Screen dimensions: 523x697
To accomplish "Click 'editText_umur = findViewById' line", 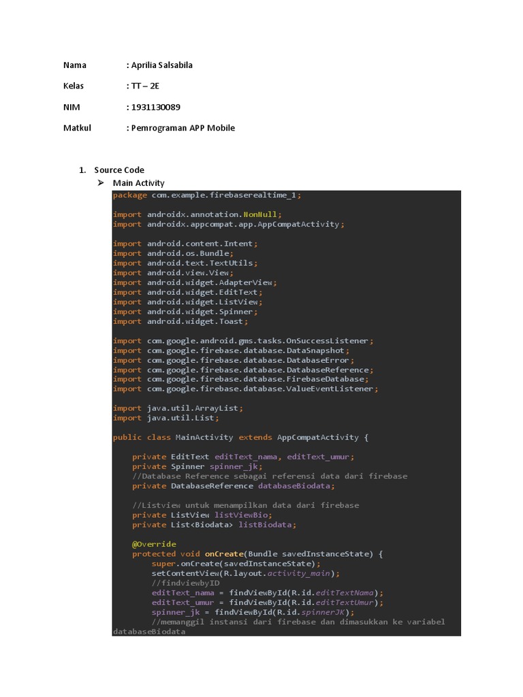I will (267, 603).
